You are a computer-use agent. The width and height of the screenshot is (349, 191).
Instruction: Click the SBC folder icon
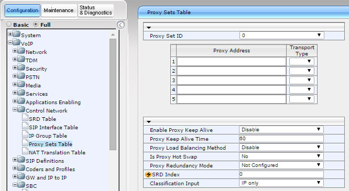coord(21,185)
